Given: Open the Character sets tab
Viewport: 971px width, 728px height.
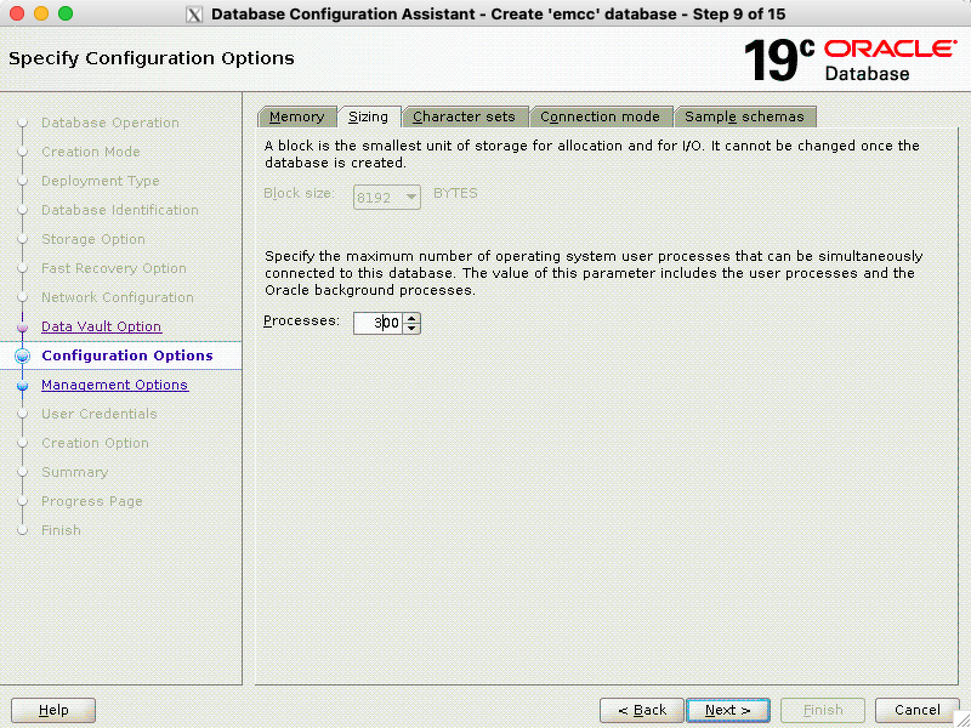Looking at the screenshot, I should click(x=464, y=116).
